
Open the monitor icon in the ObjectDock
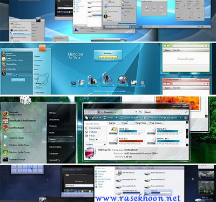pyautogui.click(x=73, y=83)
